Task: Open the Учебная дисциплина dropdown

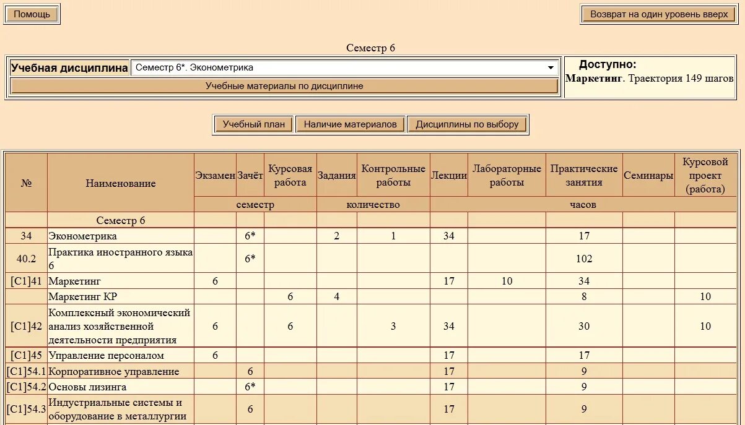Action: tap(345, 67)
